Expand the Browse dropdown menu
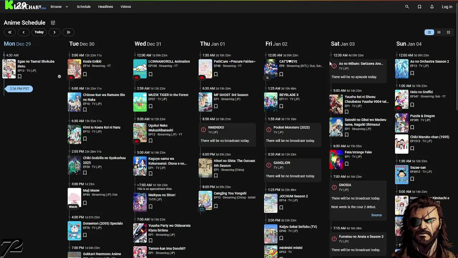458x258 pixels. (59, 6)
